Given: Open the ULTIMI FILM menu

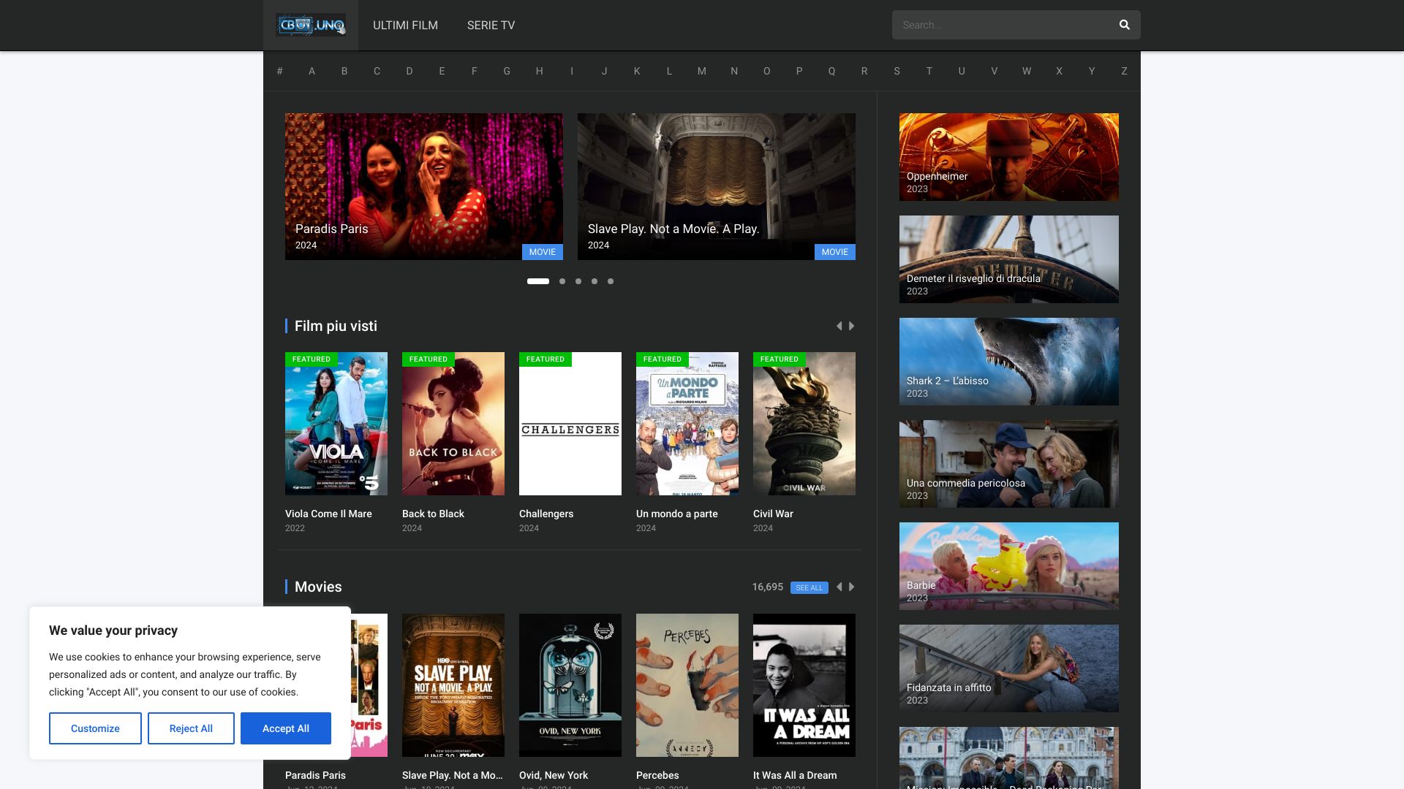Looking at the screenshot, I should (x=405, y=25).
